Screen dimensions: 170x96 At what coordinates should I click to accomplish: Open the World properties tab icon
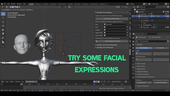(x=133, y=54)
